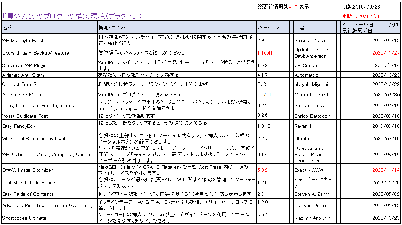This screenshot has width=402, height=225.
Task: Click the author 'Vladimir Anokhin'
Action: click(x=312, y=218)
